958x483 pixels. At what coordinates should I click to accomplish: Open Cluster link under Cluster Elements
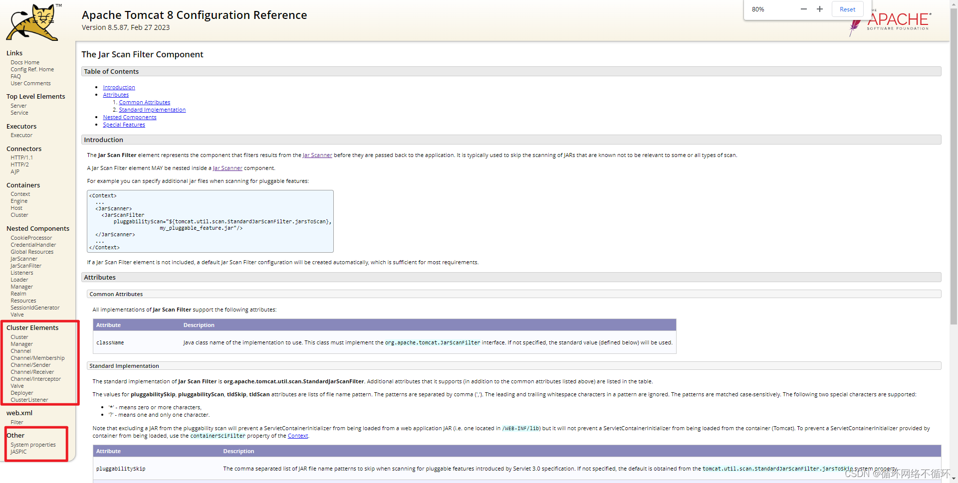19,337
